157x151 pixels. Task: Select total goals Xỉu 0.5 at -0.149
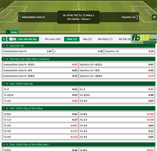[x=117, y=114]
